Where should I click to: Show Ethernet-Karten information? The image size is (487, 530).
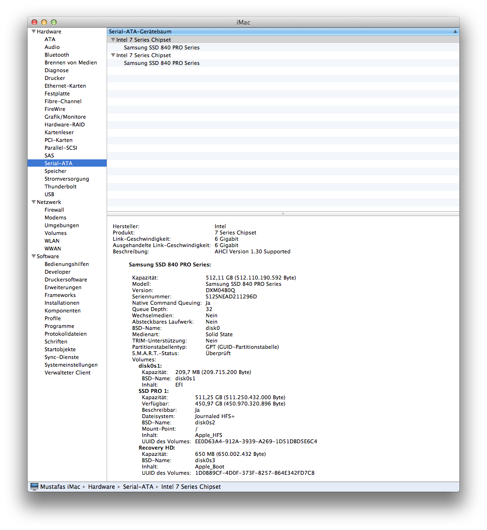coord(65,86)
